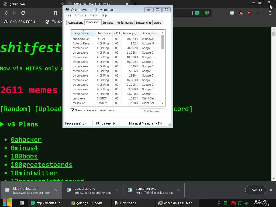Click process list scrollbar down arrow
276x207 pixels.
pos(163,103)
